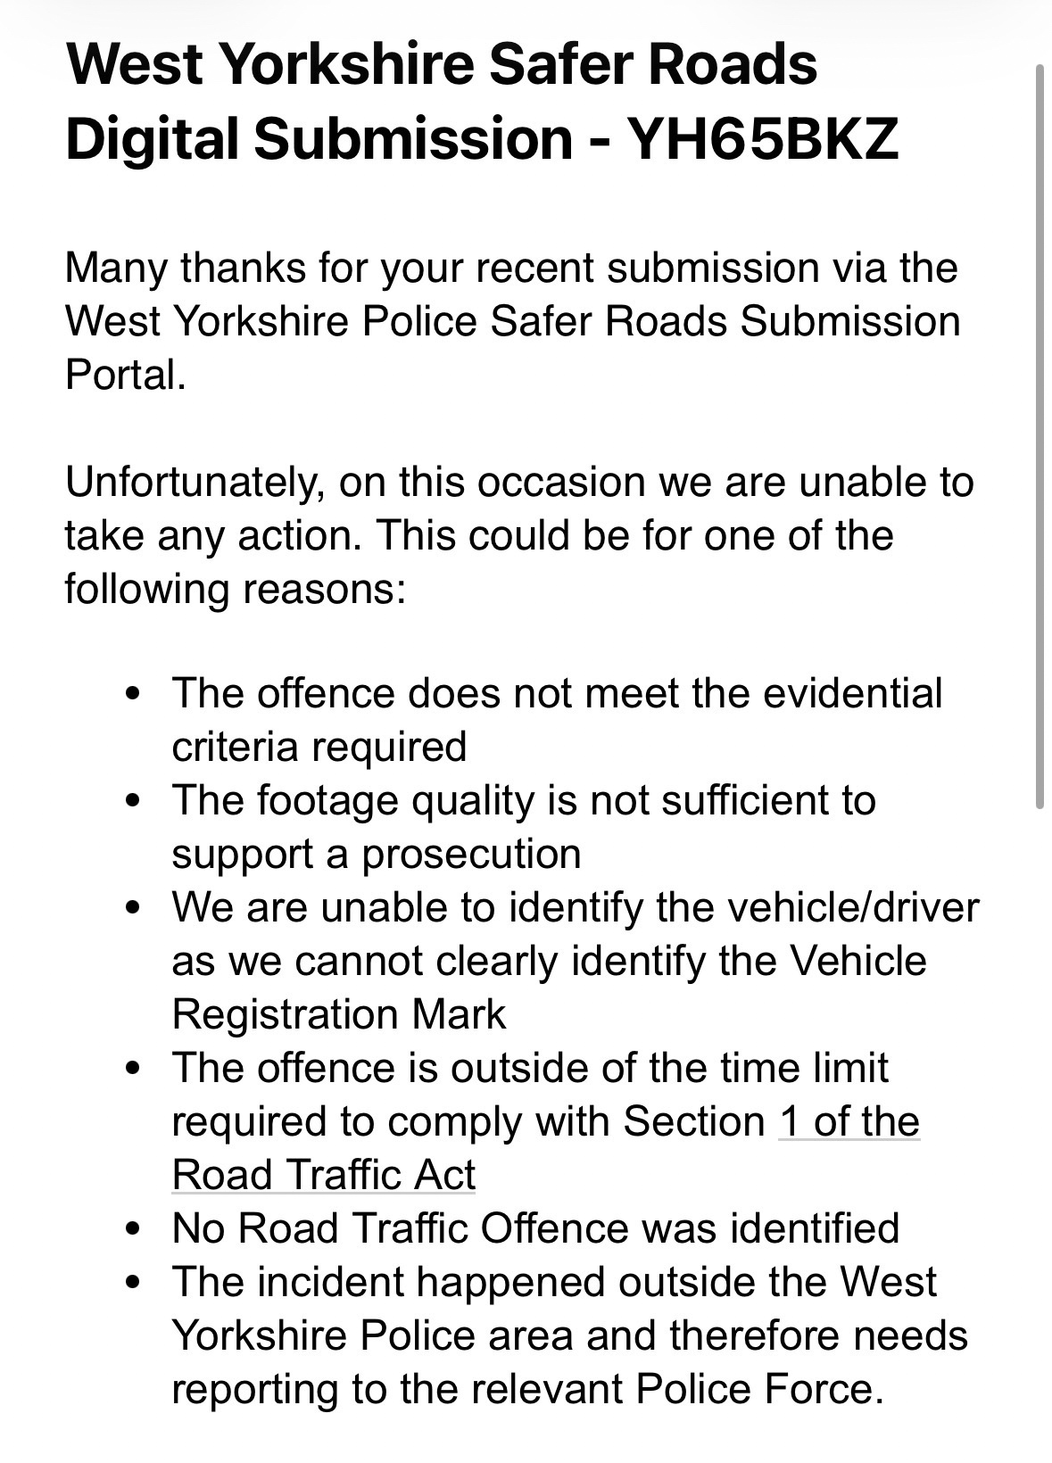Select the registration 'YH65BKZ' in the title

click(763, 138)
